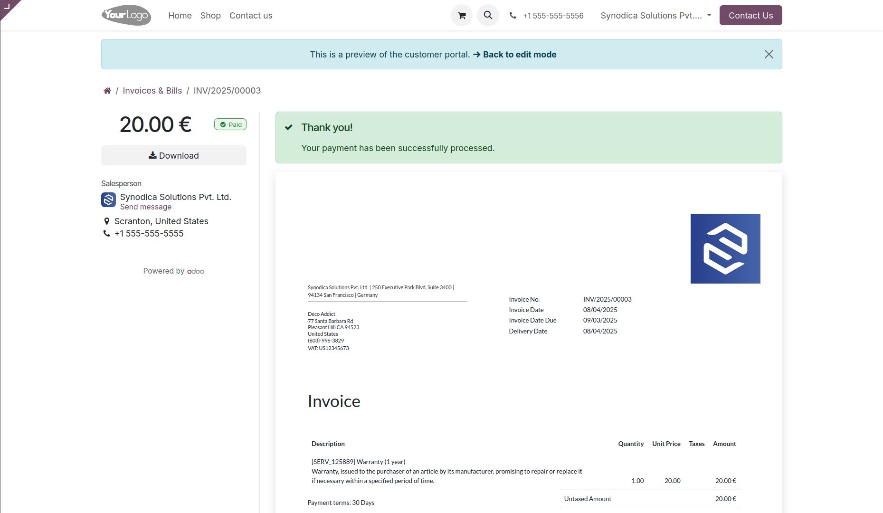
Task: Click the Deco Addict customer name
Action: click(x=322, y=314)
